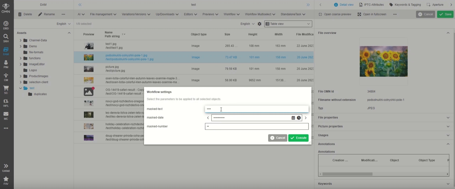The height and width of the screenshot is (189, 455).
Task: Cancel the Workflow settings dialog
Action: click(x=278, y=138)
